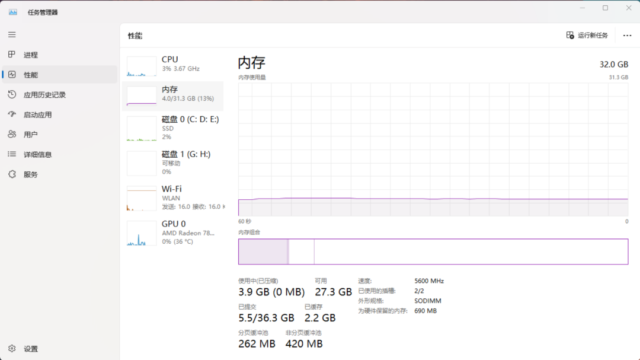Viewport: 640px width, 360px height.
Task: Click the 32.0 GB total memory value
Action: tap(613, 65)
